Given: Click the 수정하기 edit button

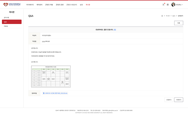Looking at the screenshot, I should pos(169,100).
